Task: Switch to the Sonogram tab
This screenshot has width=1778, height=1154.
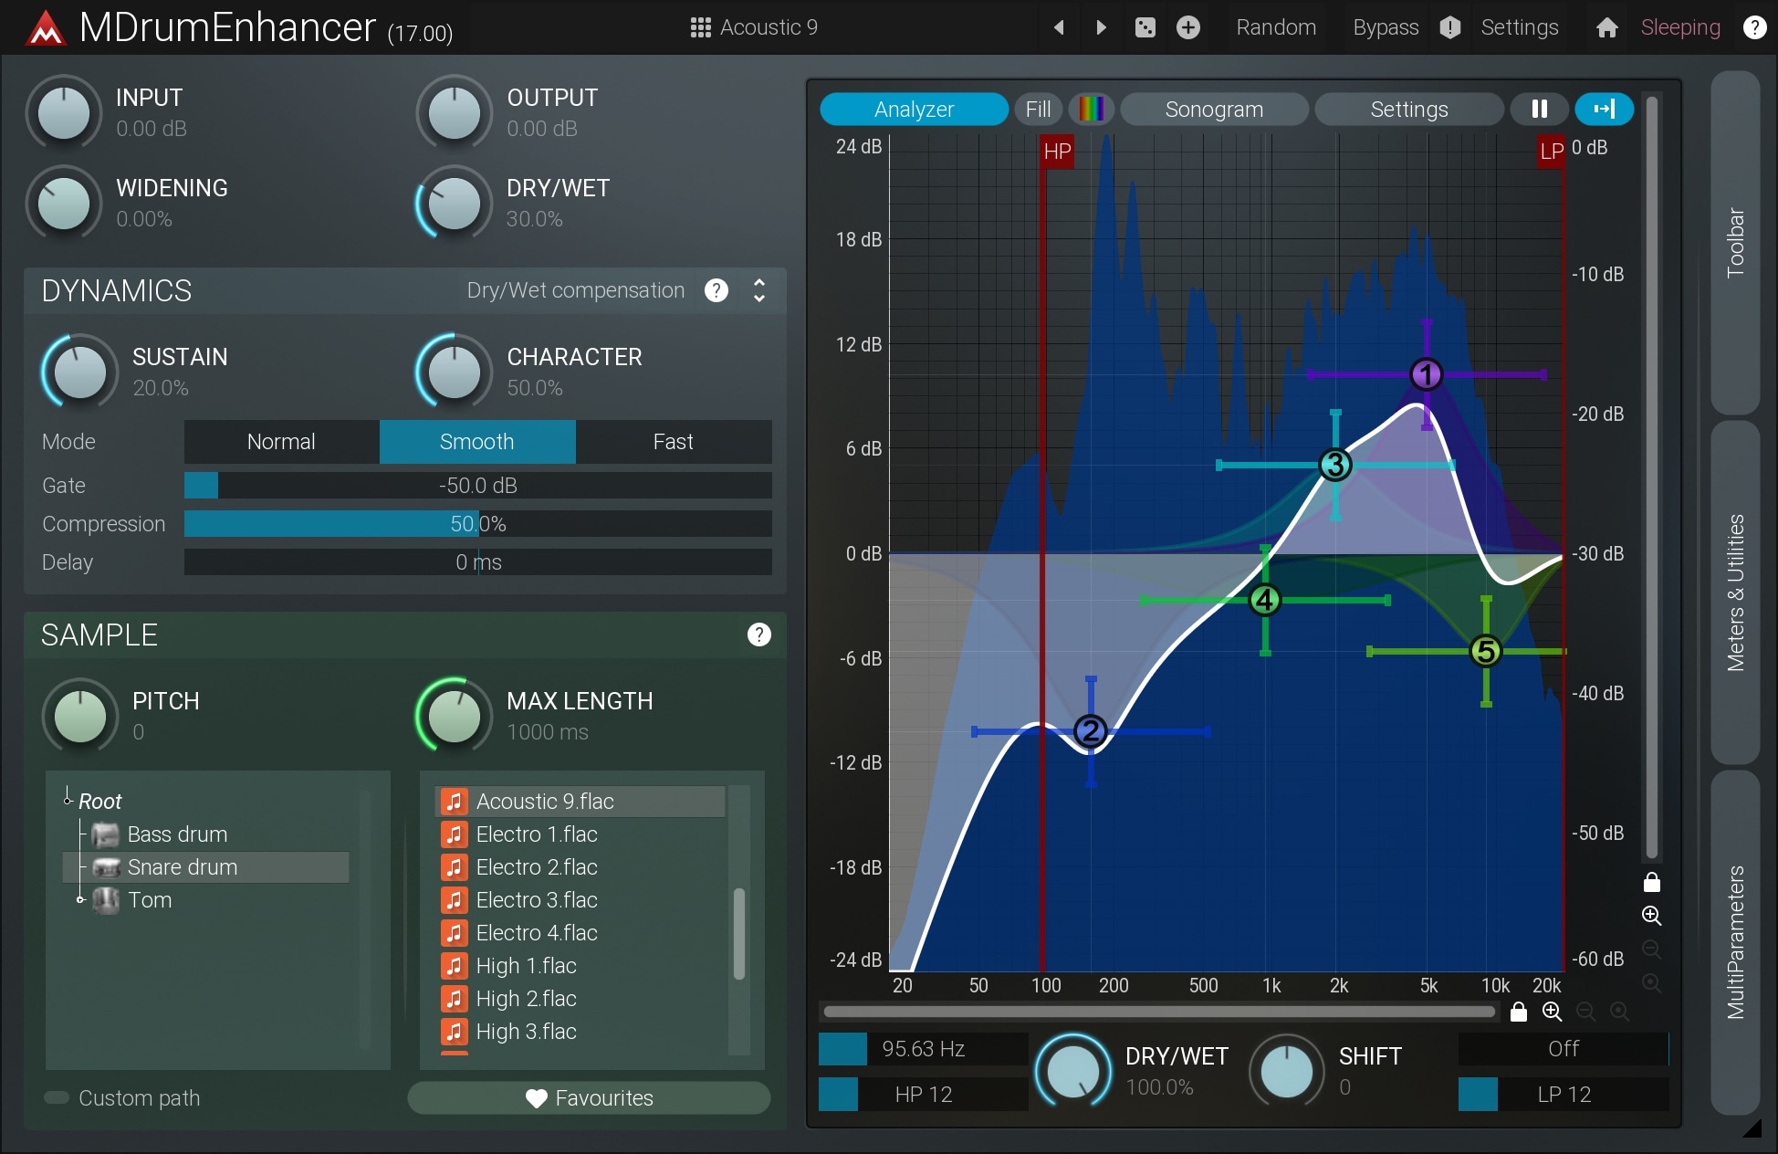Action: (1213, 110)
